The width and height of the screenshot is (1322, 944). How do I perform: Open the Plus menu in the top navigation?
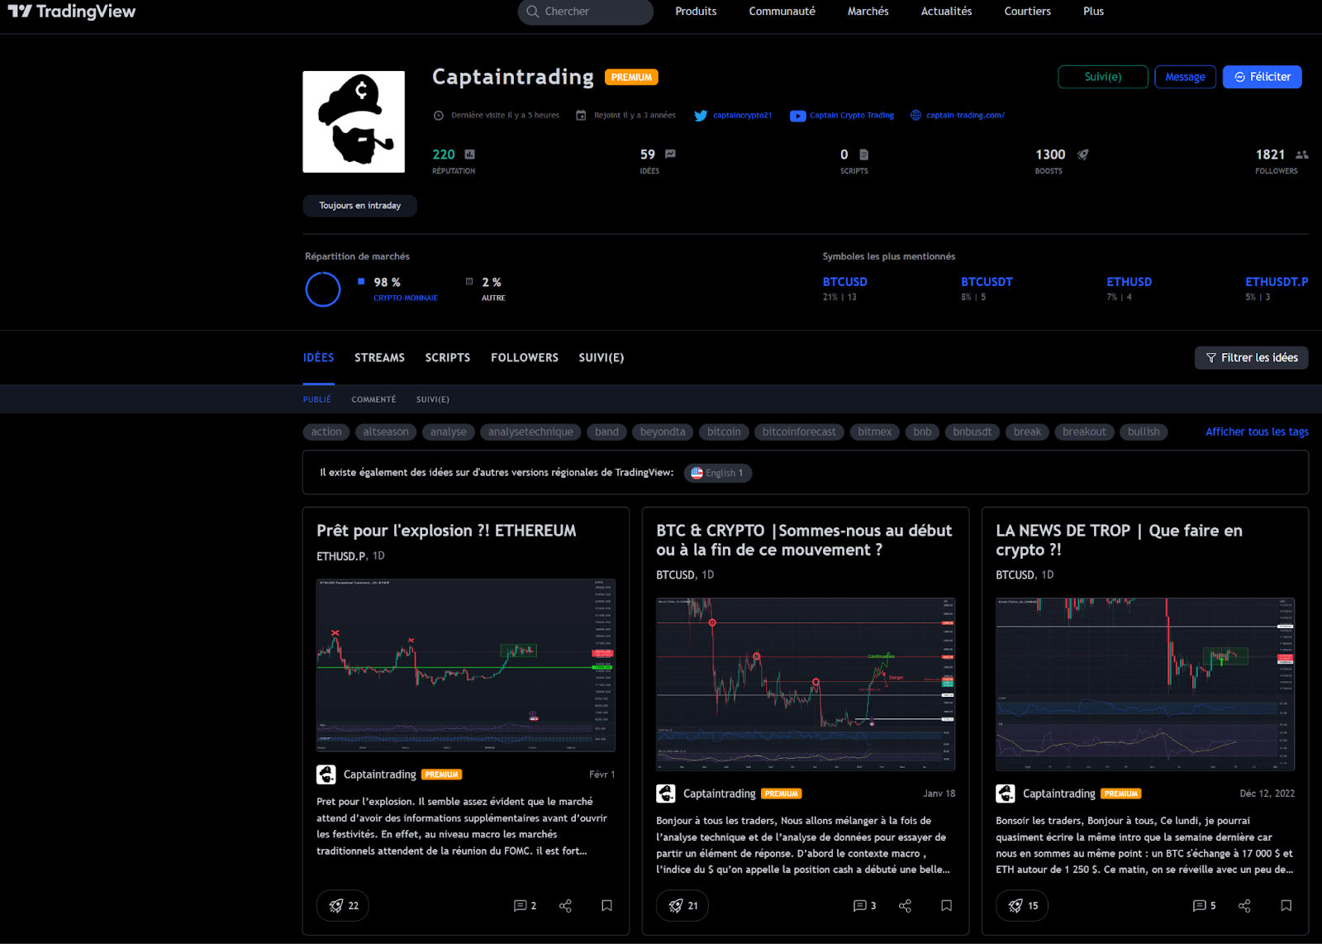pos(1093,12)
